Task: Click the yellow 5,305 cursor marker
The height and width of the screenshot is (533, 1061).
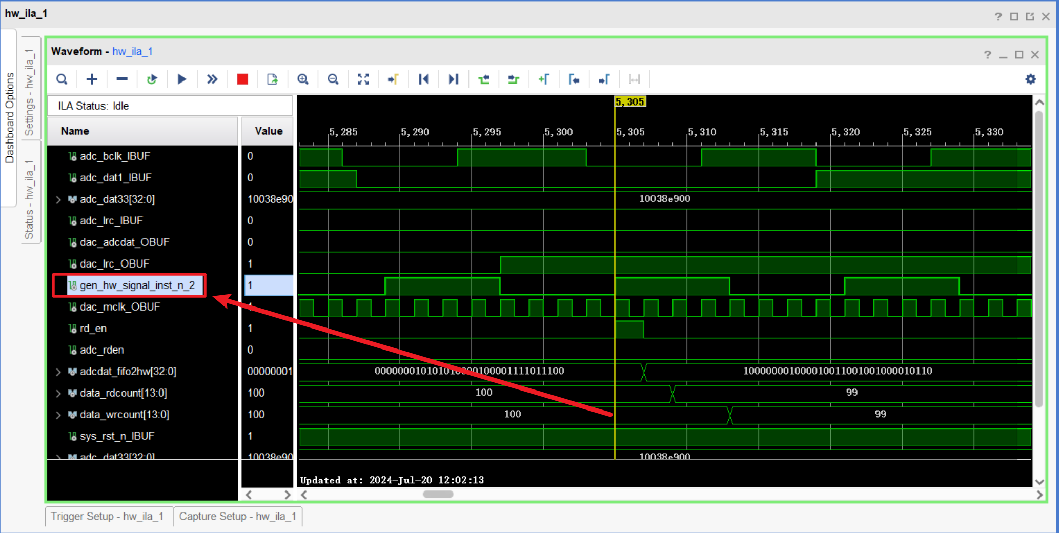Action: (630, 102)
